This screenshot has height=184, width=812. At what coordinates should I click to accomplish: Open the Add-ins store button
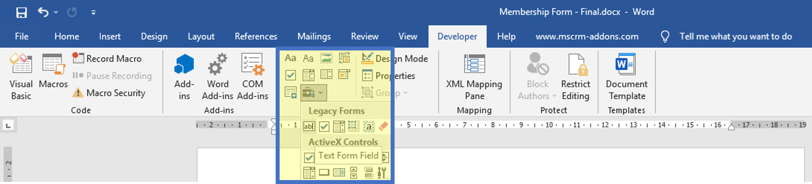(x=184, y=76)
